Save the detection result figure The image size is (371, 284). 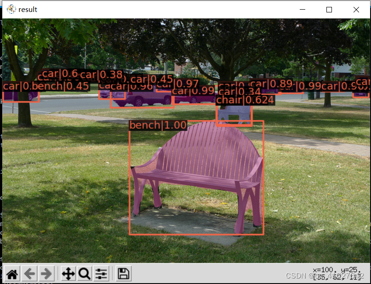coord(122,273)
